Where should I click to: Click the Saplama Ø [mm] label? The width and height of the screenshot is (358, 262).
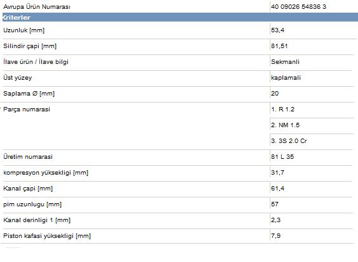[29, 93]
